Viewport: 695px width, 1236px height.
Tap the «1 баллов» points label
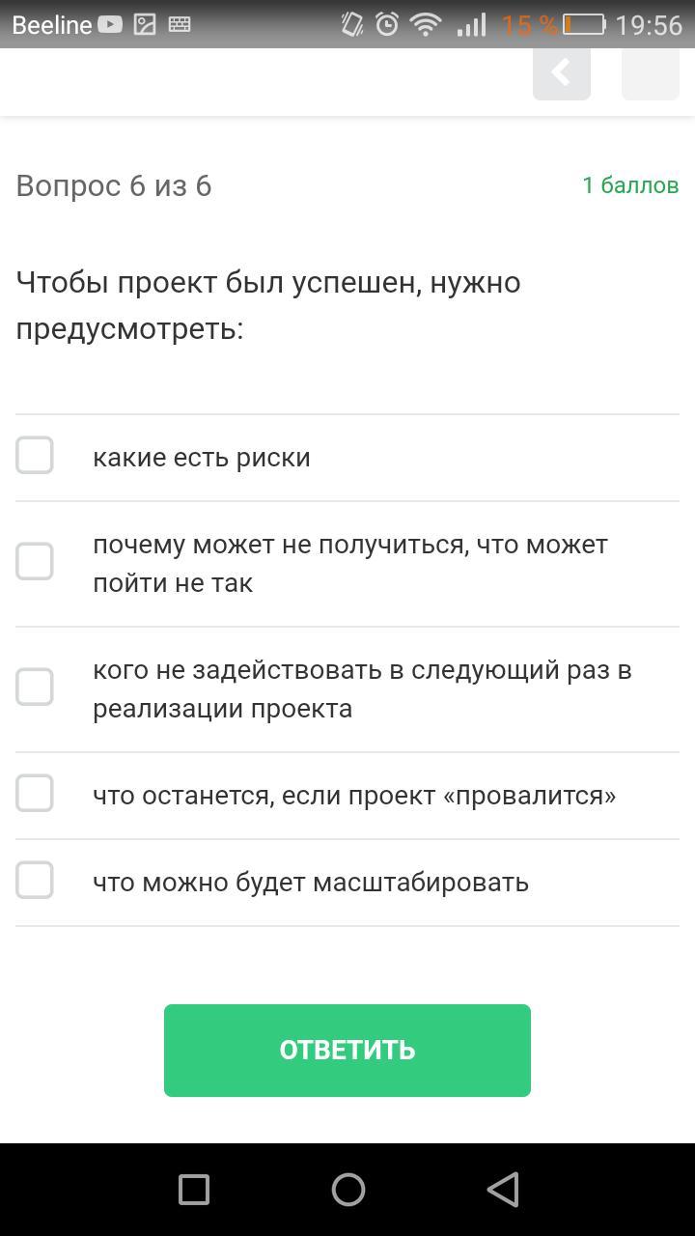click(x=630, y=185)
